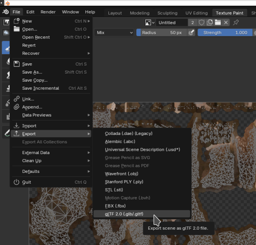
Task: Open the Edit menu
Action: (30, 12)
